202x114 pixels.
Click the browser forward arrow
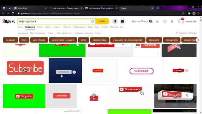click(x=8, y=13)
